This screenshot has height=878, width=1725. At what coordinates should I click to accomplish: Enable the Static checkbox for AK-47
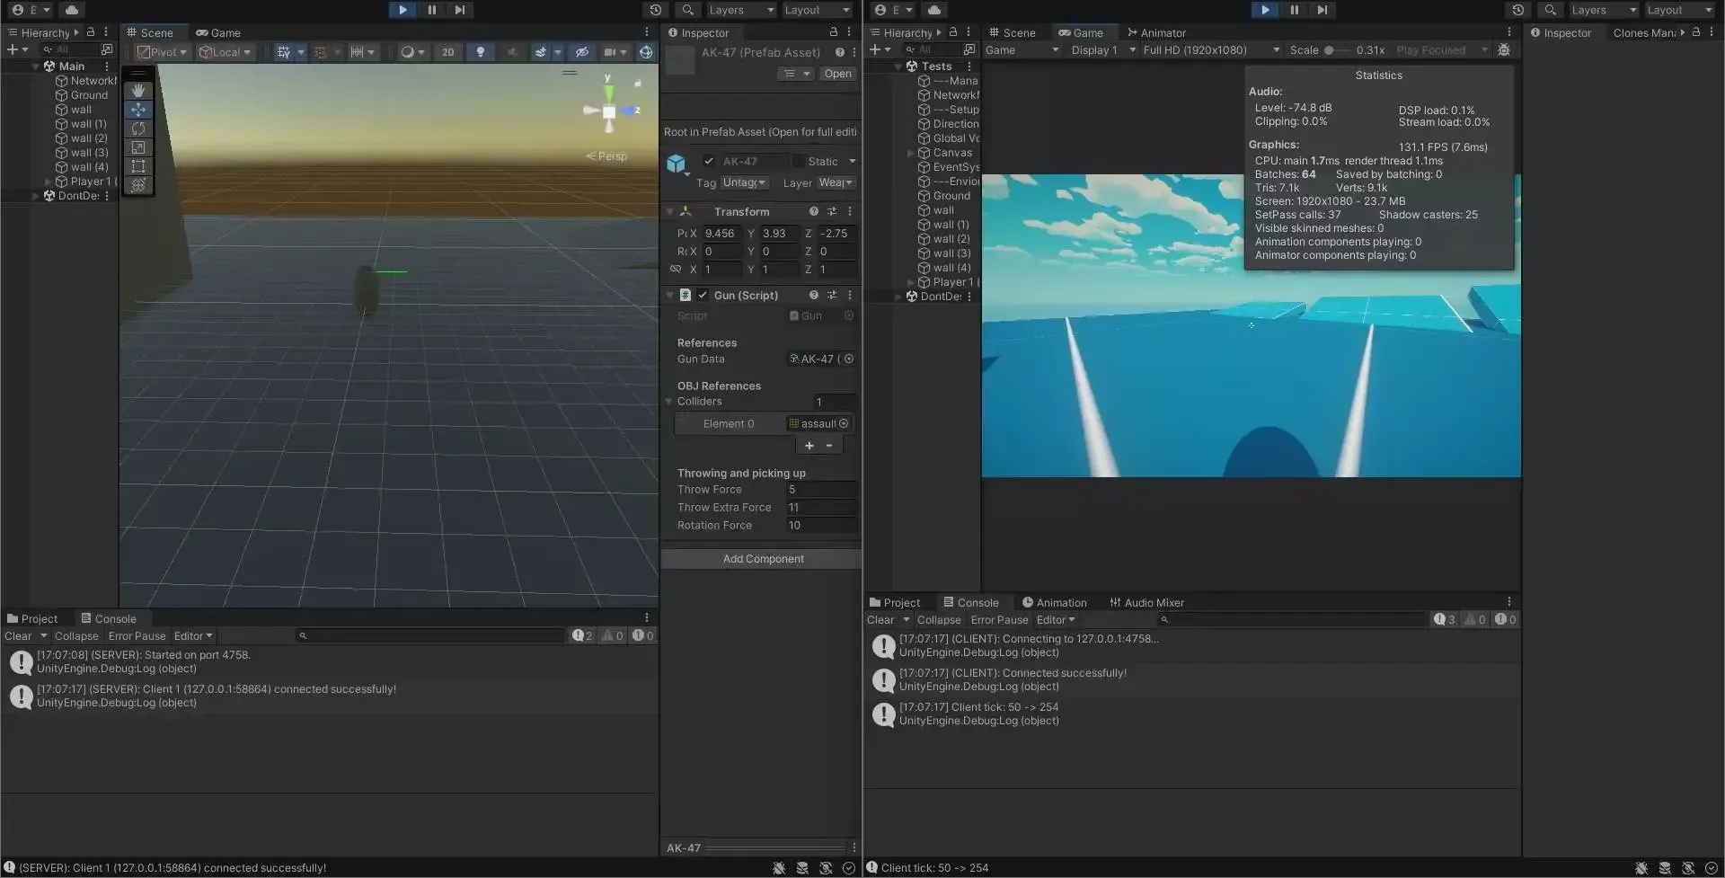(798, 162)
